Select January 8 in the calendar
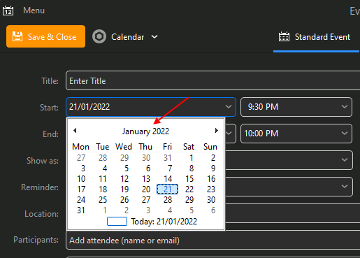 (x=192, y=169)
